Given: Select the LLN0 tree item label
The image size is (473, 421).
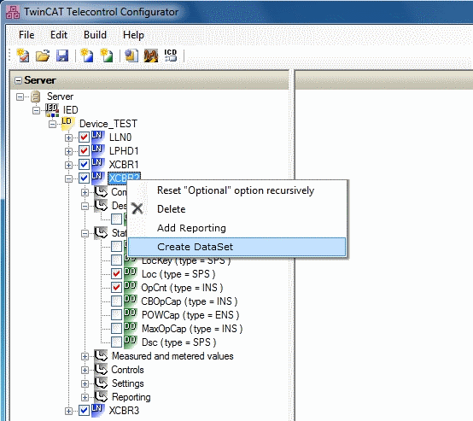Looking at the screenshot, I should pos(120,137).
